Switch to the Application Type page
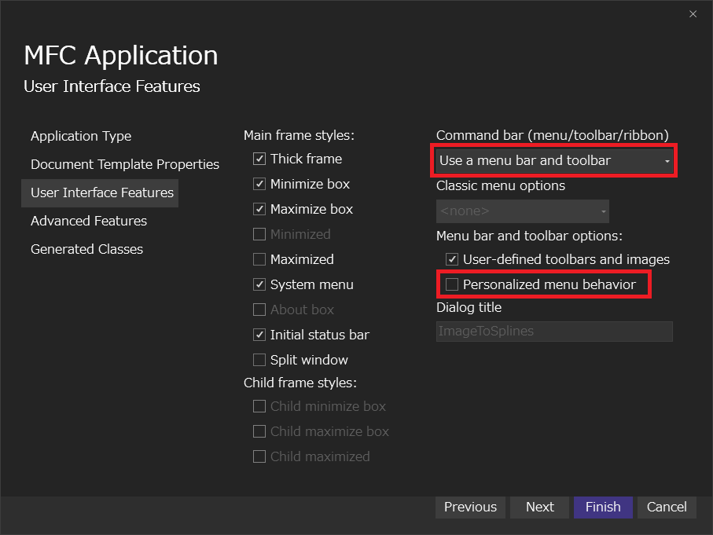This screenshot has height=535, width=713. point(81,136)
